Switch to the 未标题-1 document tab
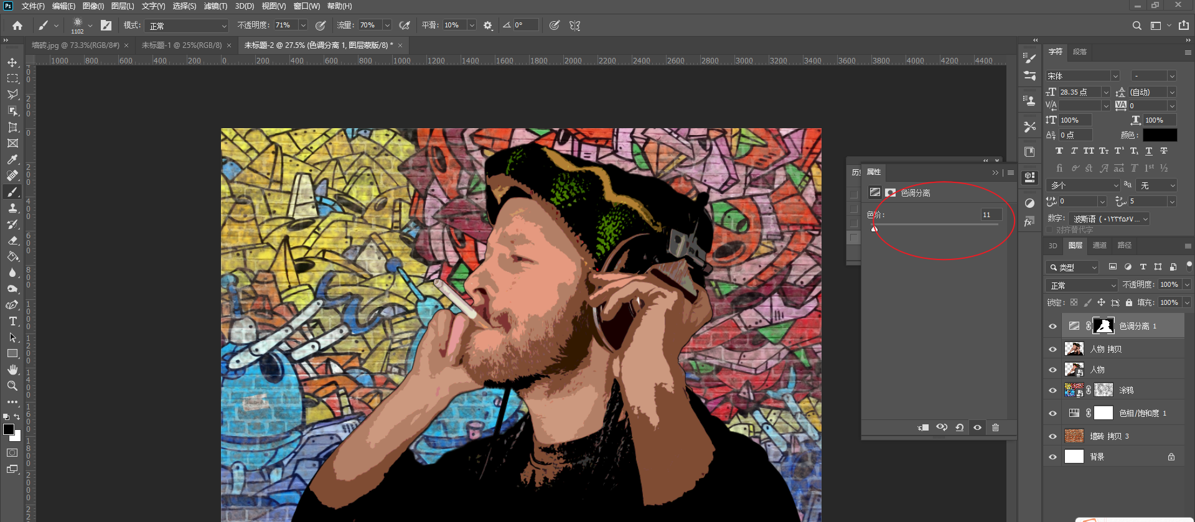The width and height of the screenshot is (1195, 522). click(181, 45)
